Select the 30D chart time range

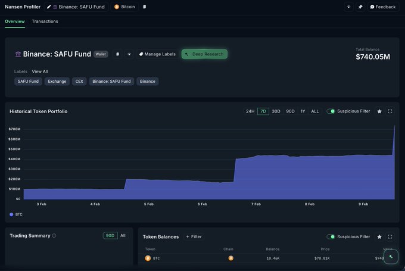276,111
